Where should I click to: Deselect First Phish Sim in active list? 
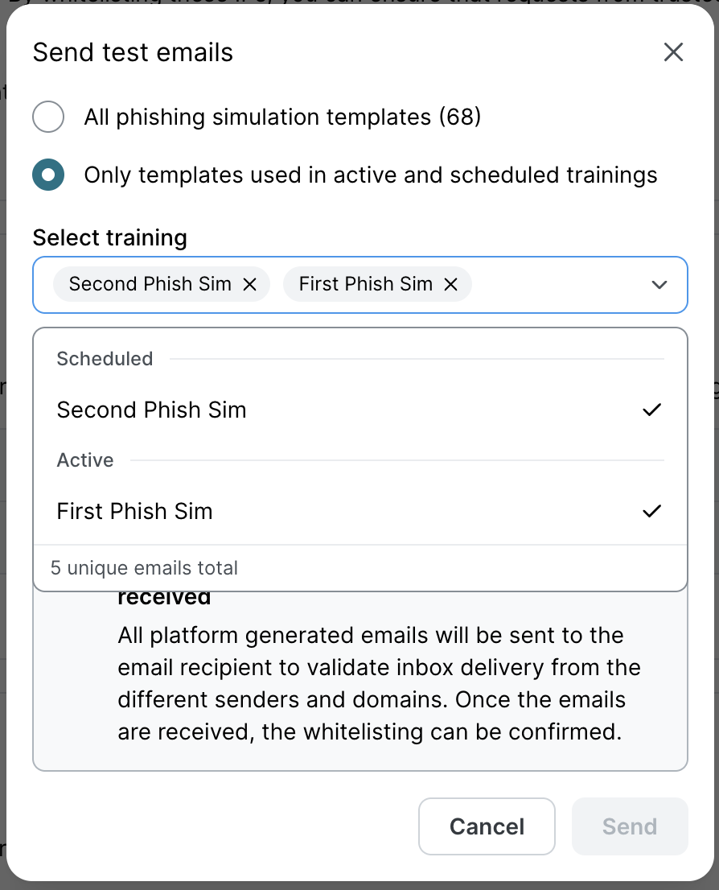(135, 512)
